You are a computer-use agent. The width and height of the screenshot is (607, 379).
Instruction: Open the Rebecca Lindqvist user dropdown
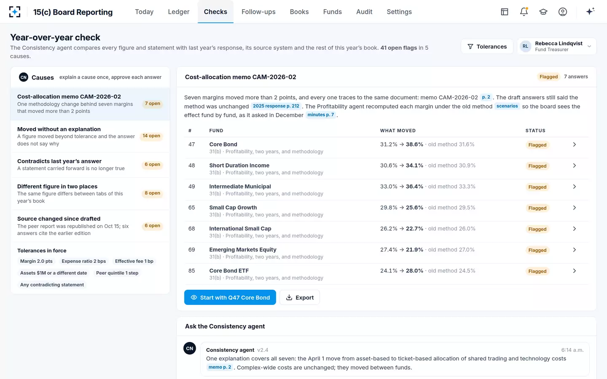pyautogui.click(x=556, y=46)
